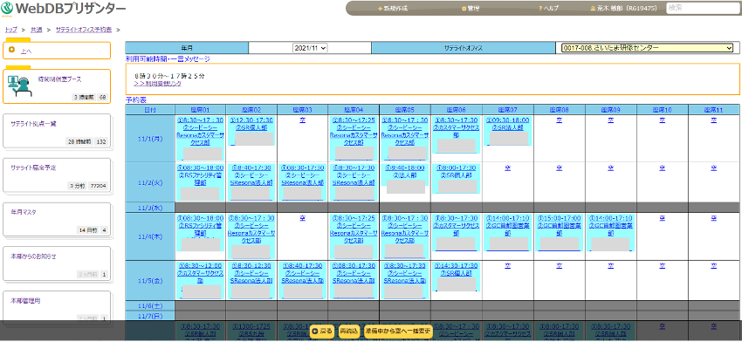
Task: Click the 空 link for 座席03 on 11/1
Action: [x=303, y=120]
